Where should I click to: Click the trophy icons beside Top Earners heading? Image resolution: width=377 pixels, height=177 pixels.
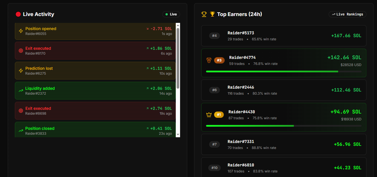(x=208, y=14)
